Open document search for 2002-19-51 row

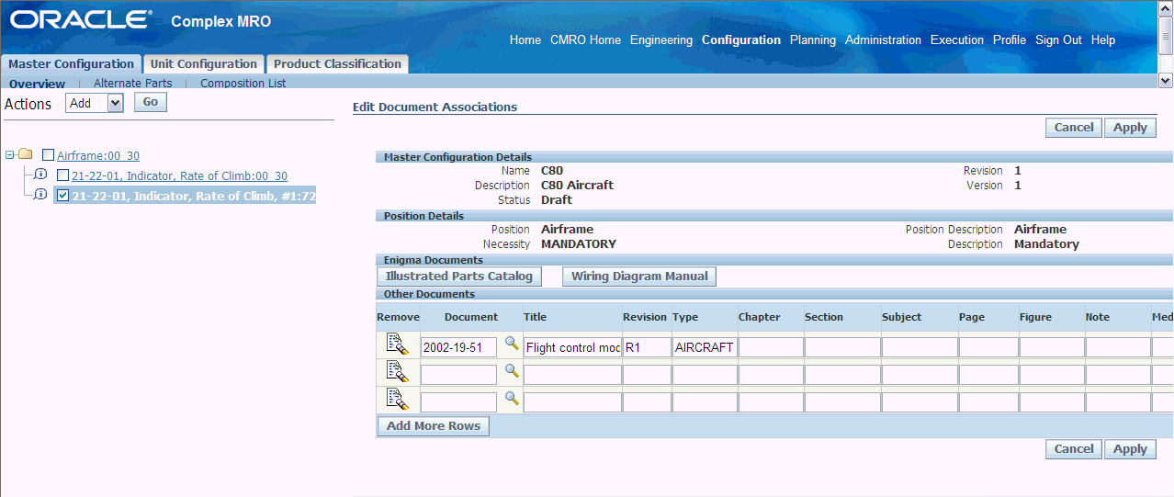(512, 345)
